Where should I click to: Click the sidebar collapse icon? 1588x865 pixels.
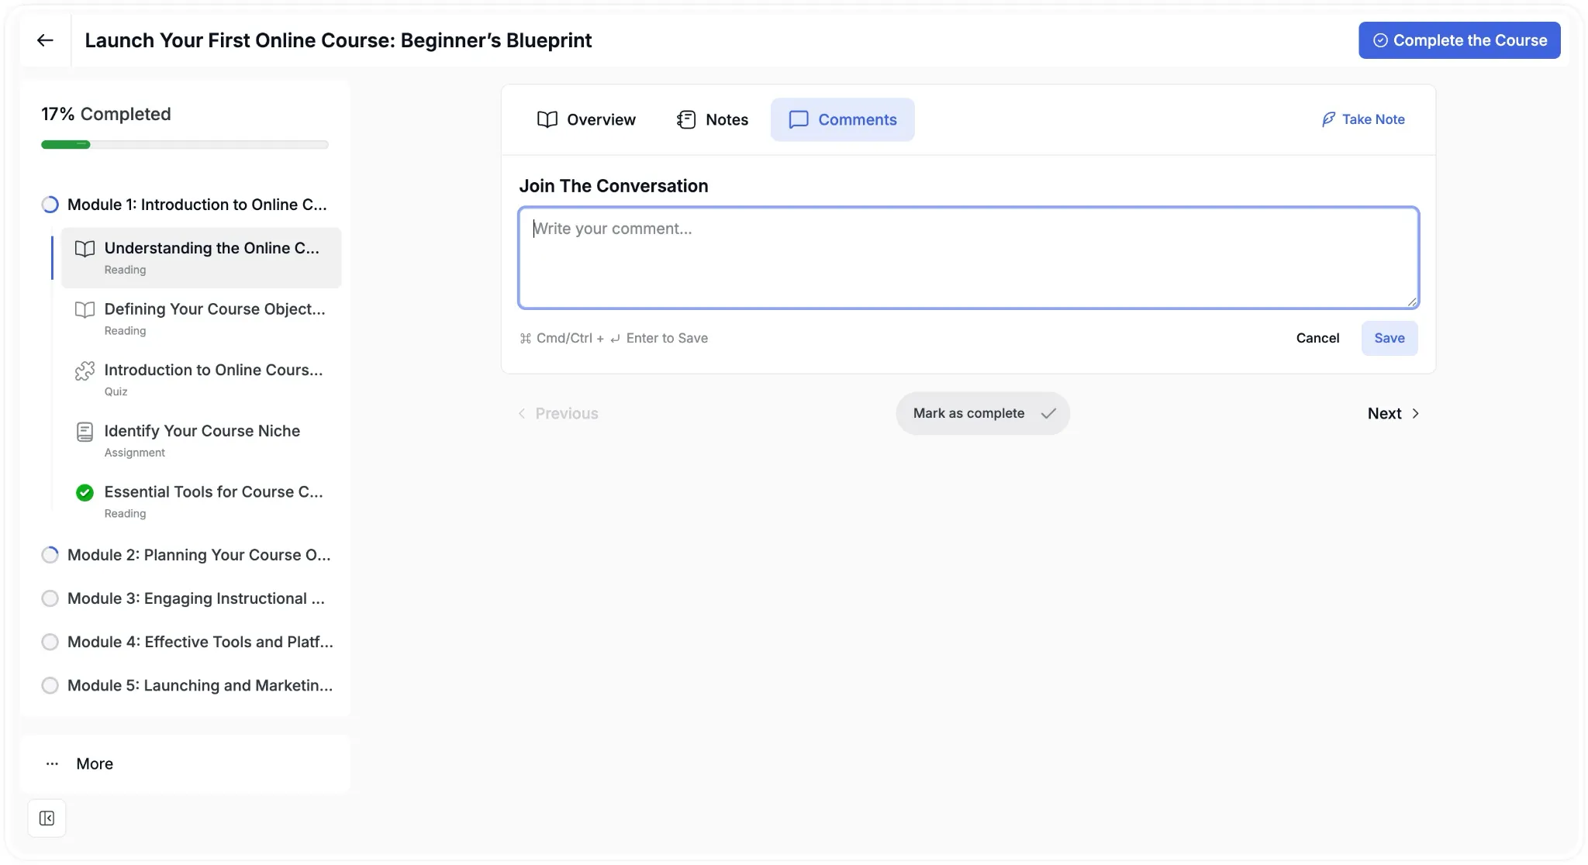(47, 818)
